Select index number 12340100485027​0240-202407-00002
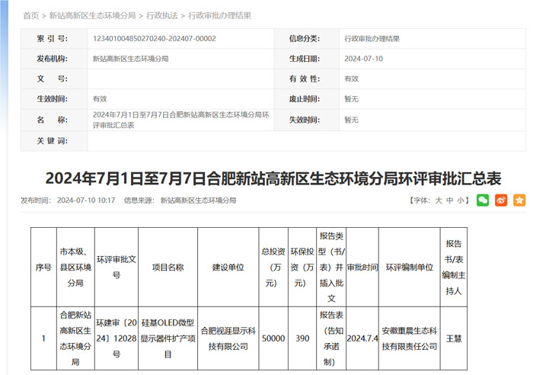The image size is (533, 375). click(155, 38)
